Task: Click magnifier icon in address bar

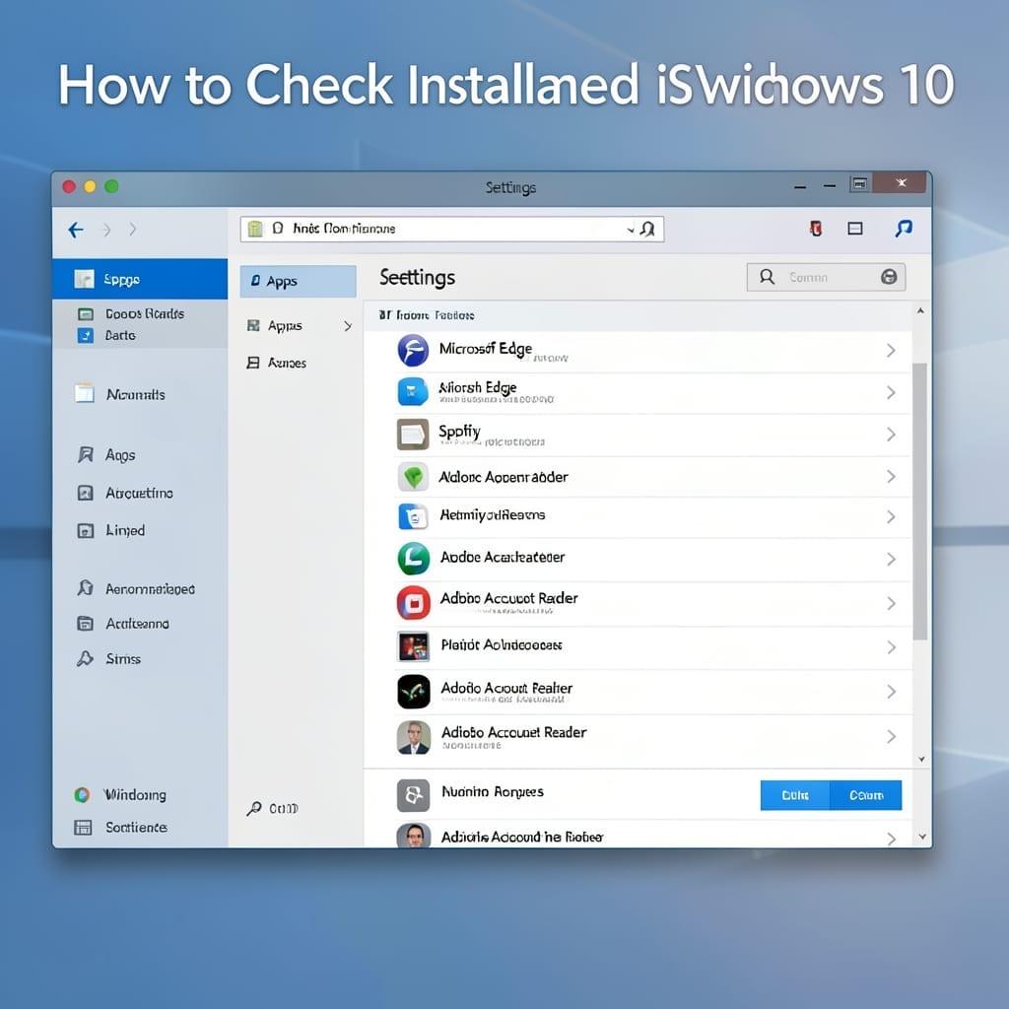Action: pyautogui.click(x=647, y=229)
